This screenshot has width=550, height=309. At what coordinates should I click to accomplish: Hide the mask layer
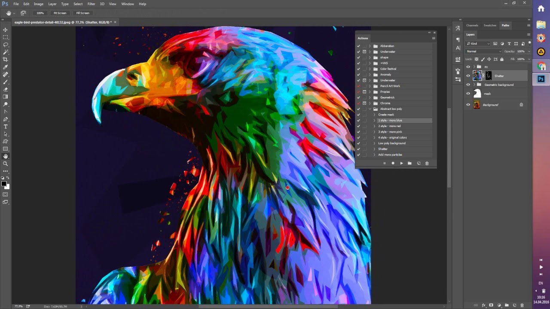tap(468, 94)
